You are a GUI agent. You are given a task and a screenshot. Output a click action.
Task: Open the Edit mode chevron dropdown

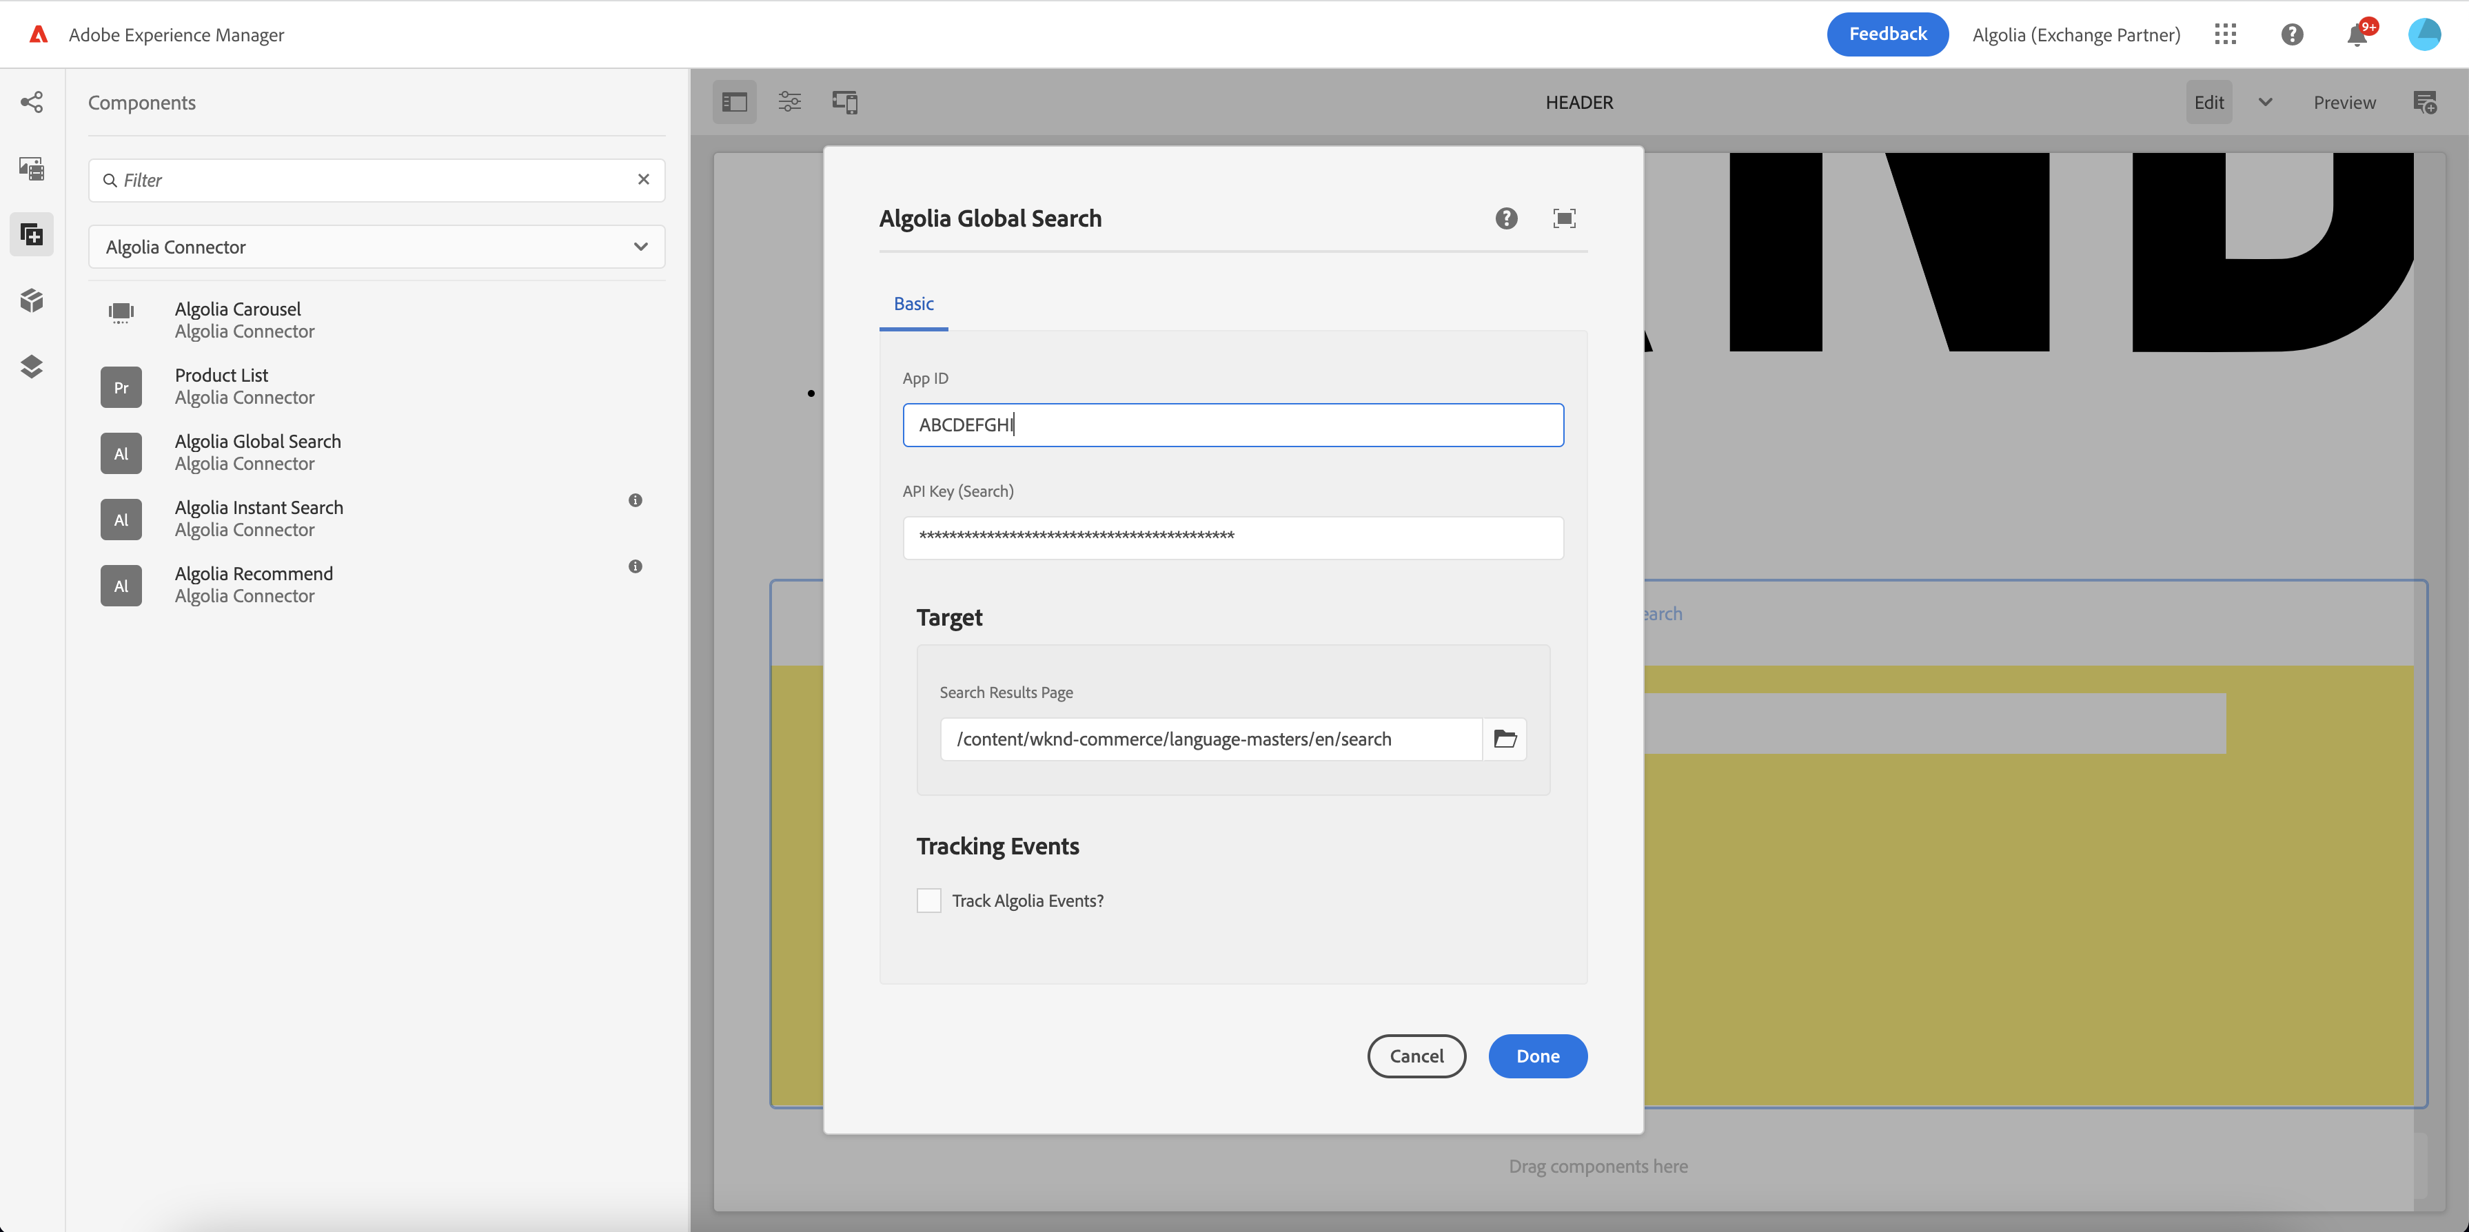click(2265, 103)
